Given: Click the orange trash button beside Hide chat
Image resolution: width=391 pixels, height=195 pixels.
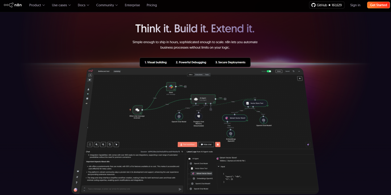Looking at the screenshot, I should [218, 144].
